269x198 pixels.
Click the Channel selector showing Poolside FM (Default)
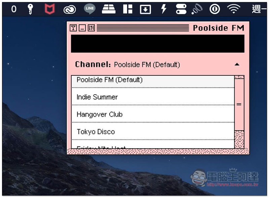coord(147,64)
